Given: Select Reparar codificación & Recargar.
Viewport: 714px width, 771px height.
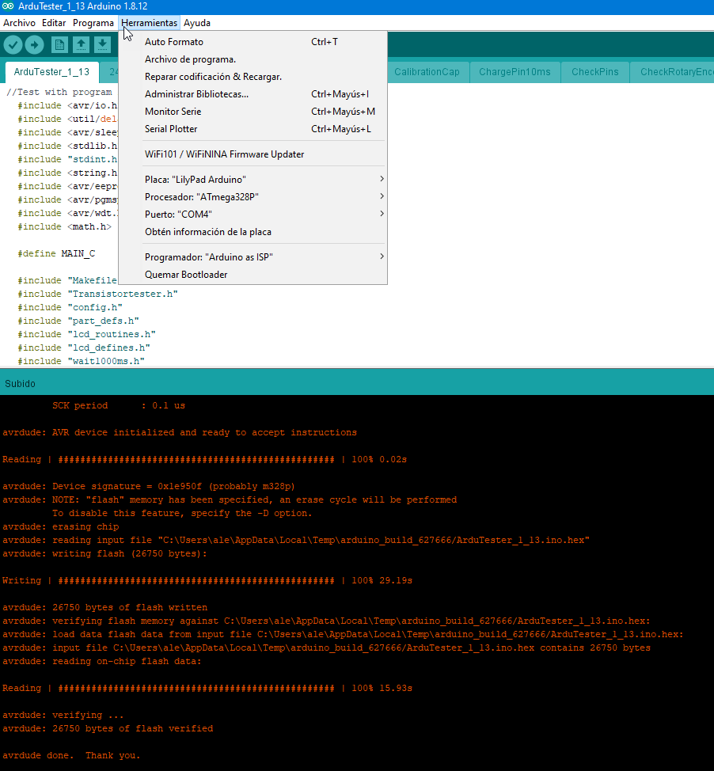Looking at the screenshot, I should (x=253, y=77).
